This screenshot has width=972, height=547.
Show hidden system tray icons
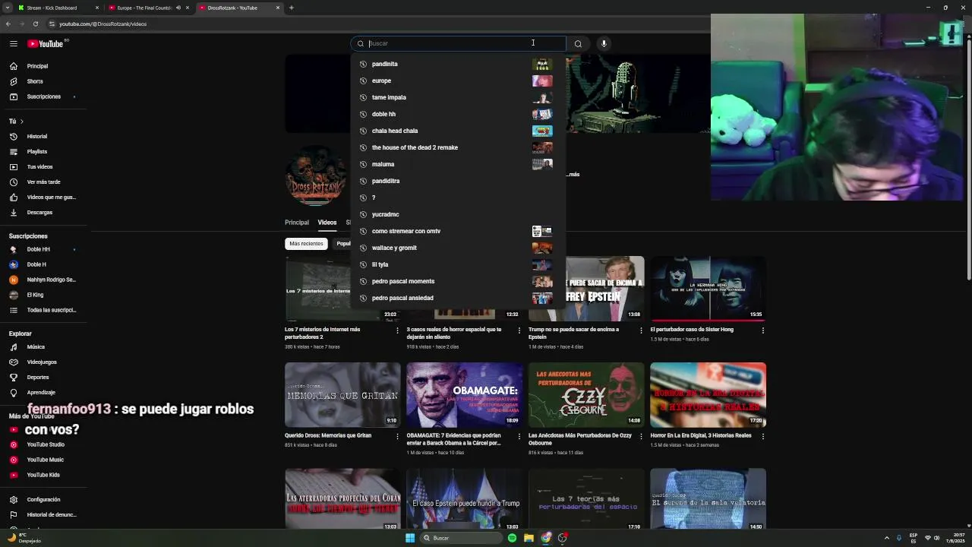click(886, 538)
